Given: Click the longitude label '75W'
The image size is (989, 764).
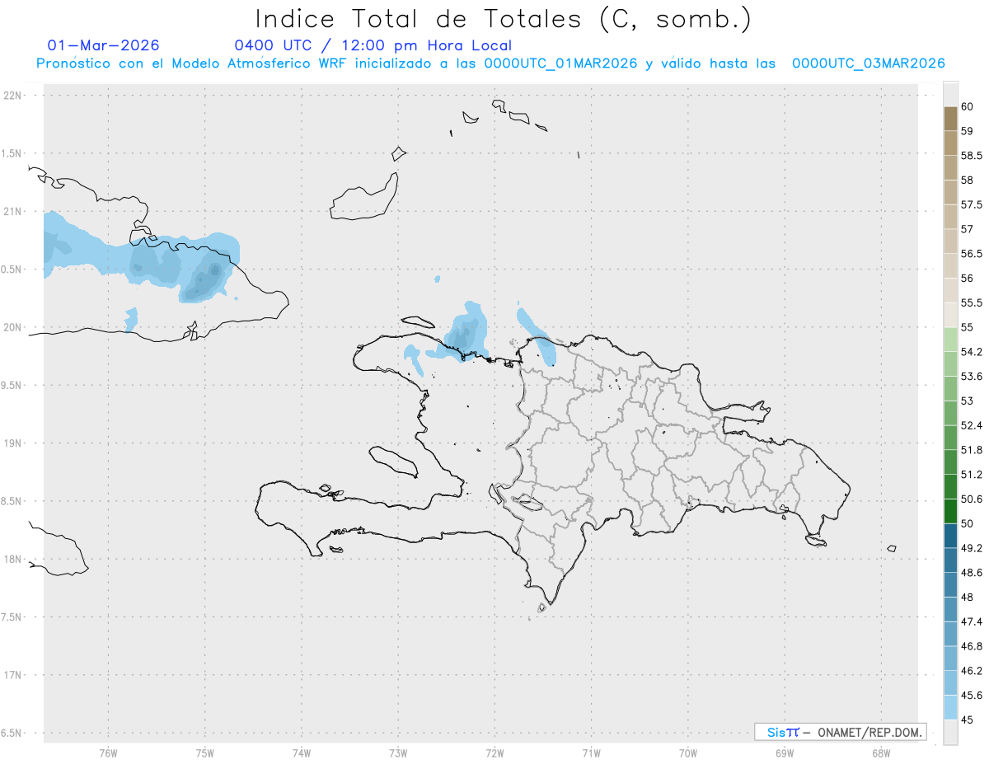Looking at the screenshot, I should 205,752.
